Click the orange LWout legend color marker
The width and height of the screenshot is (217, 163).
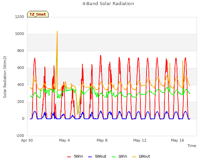pos(134,157)
